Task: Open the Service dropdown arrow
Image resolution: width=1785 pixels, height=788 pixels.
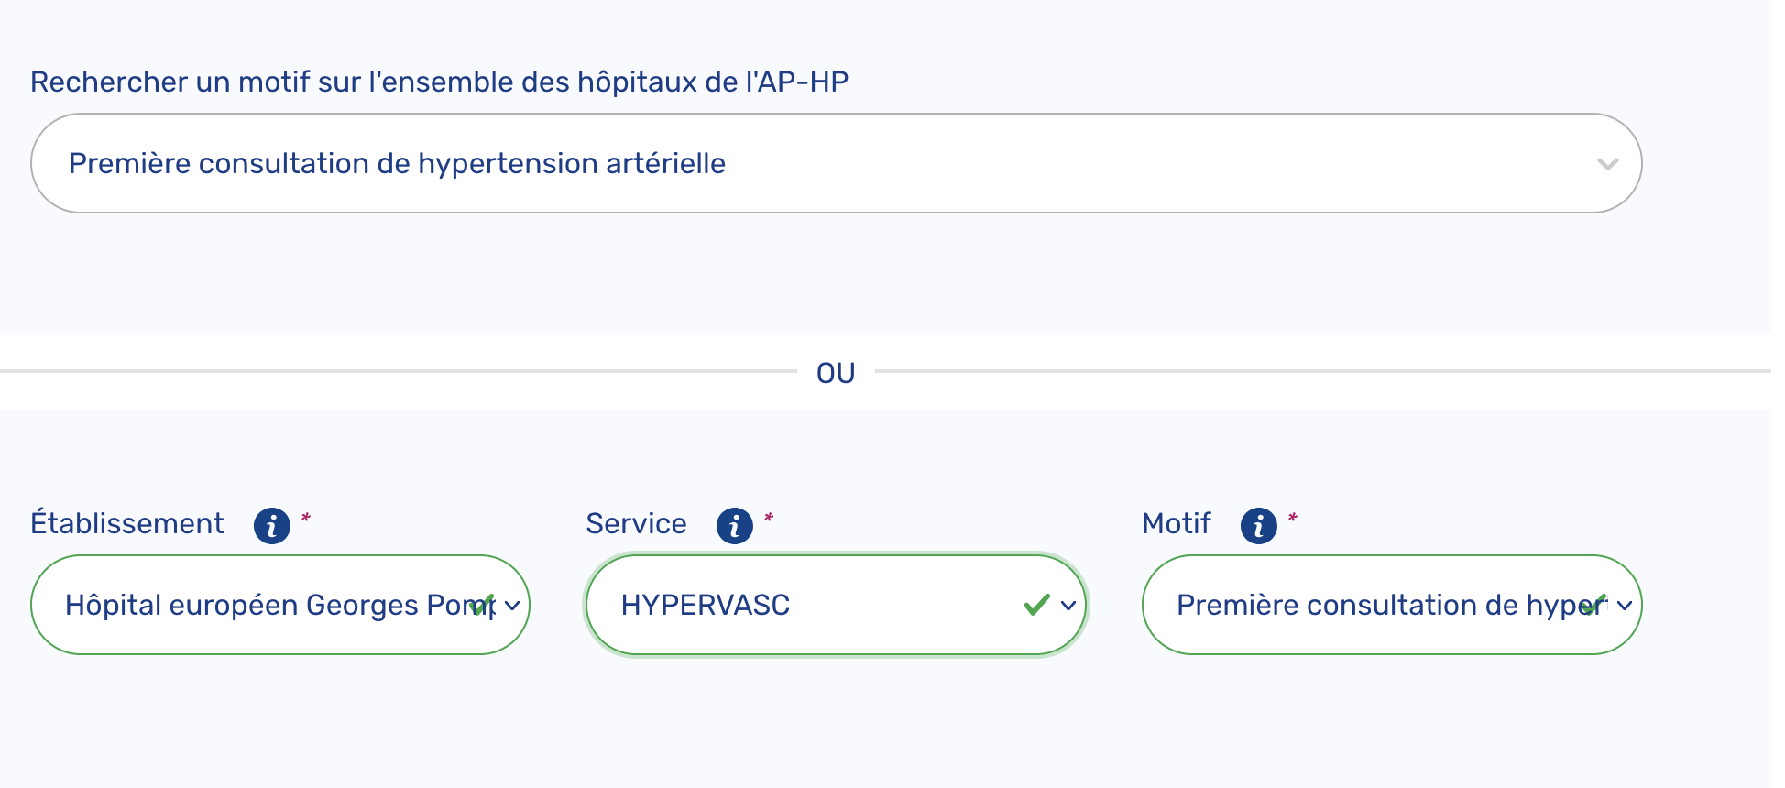Action: point(1068,606)
